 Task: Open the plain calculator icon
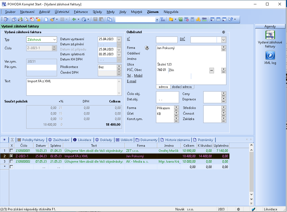coord(192,19)
